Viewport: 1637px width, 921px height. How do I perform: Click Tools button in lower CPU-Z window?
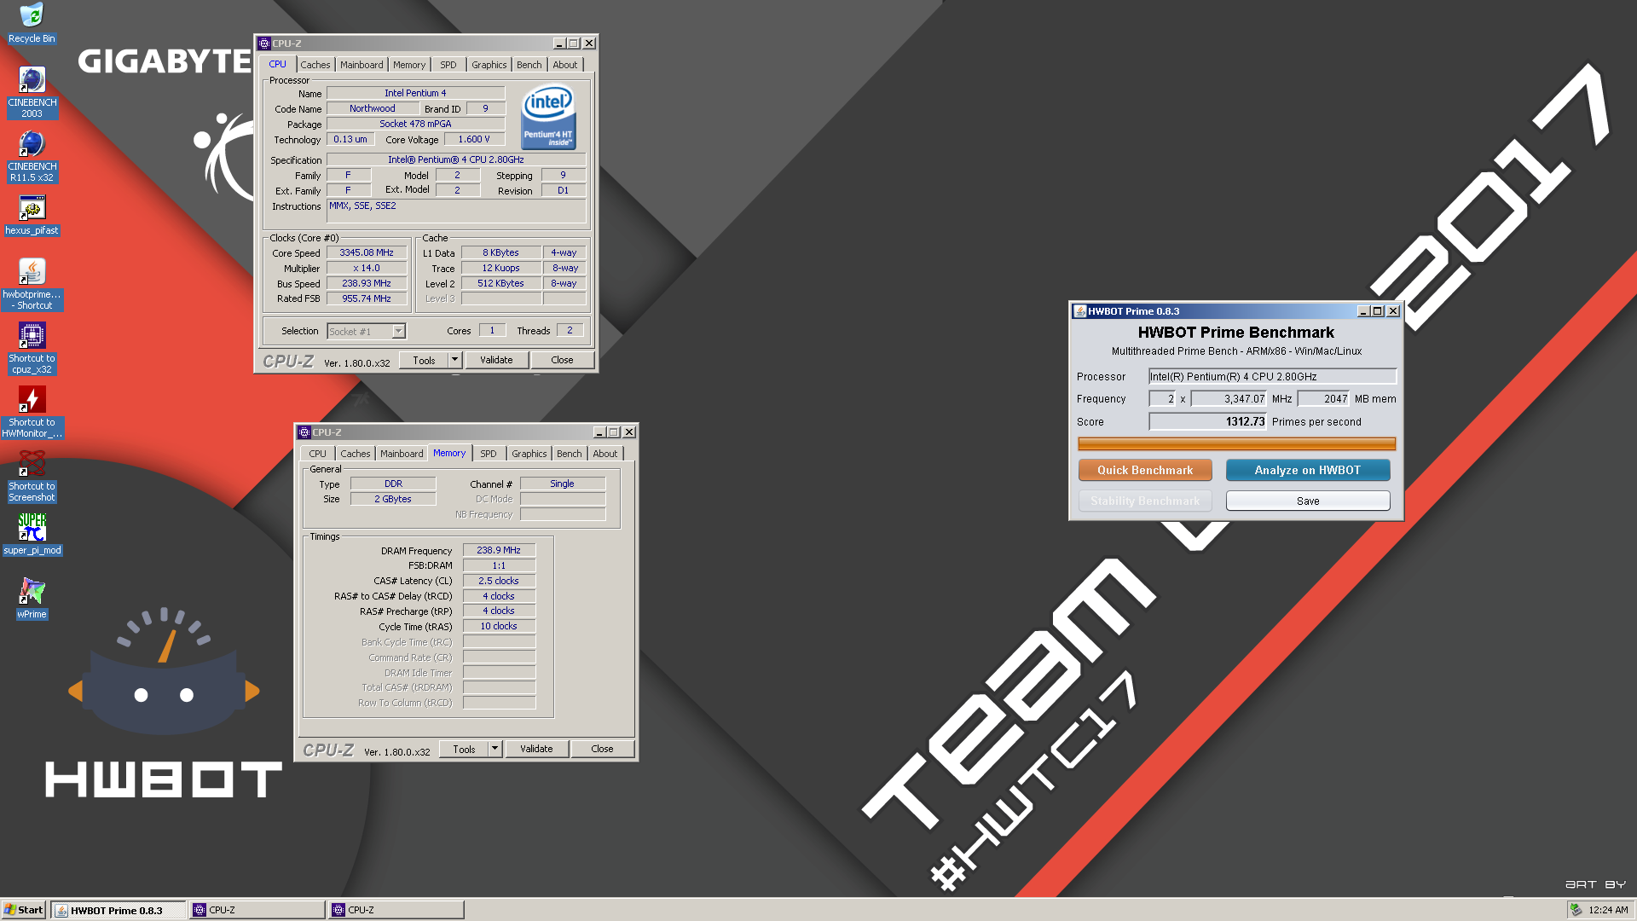point(465,749)
